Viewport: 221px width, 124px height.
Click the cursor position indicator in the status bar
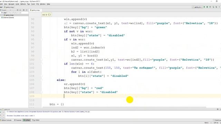click(206, 123)
